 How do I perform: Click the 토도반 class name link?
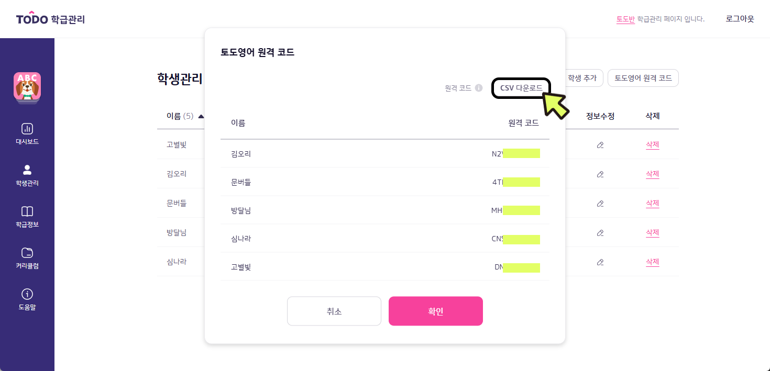point(625,19)
